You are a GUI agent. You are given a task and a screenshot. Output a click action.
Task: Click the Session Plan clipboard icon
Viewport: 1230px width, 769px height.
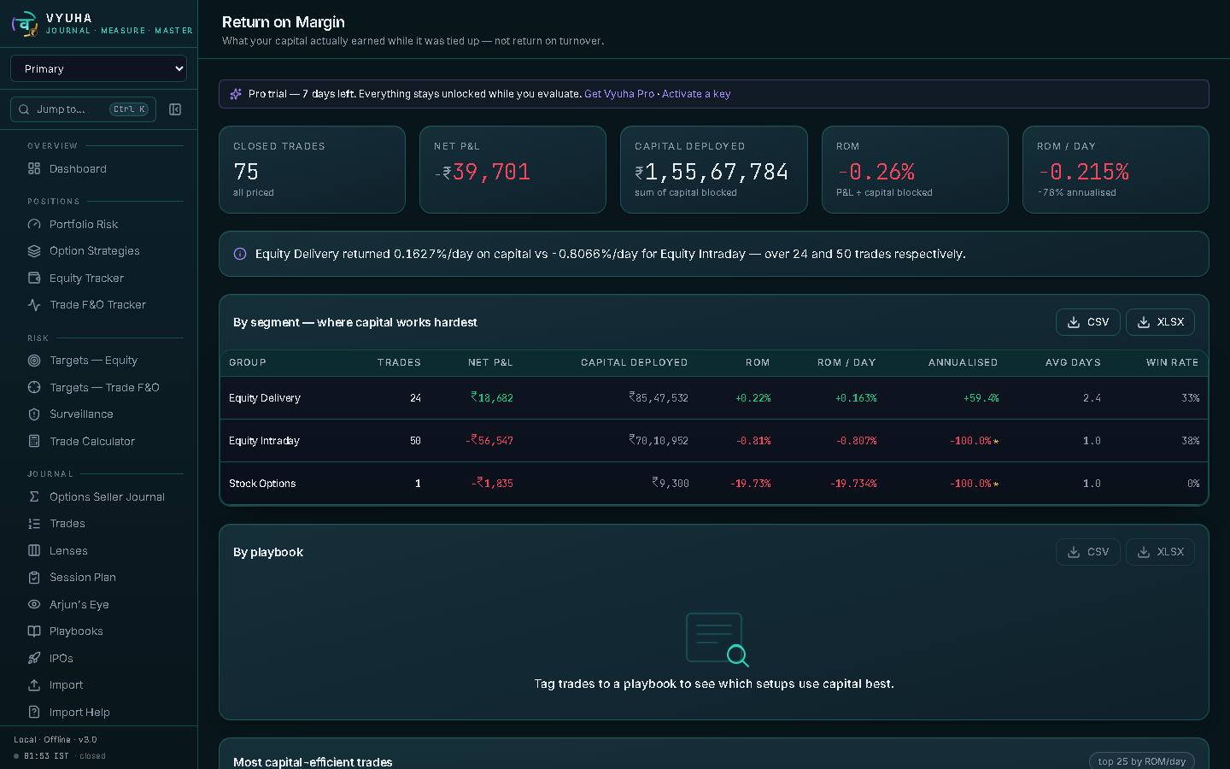click(34, 578)
